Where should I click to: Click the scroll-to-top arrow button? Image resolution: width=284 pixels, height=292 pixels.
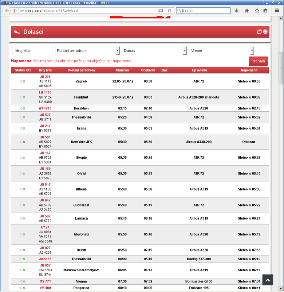coord(268,280)
